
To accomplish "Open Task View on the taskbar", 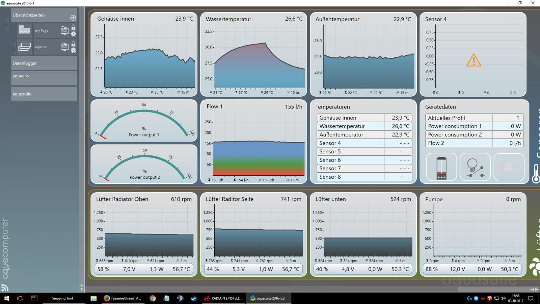I will tap(20, 298).
